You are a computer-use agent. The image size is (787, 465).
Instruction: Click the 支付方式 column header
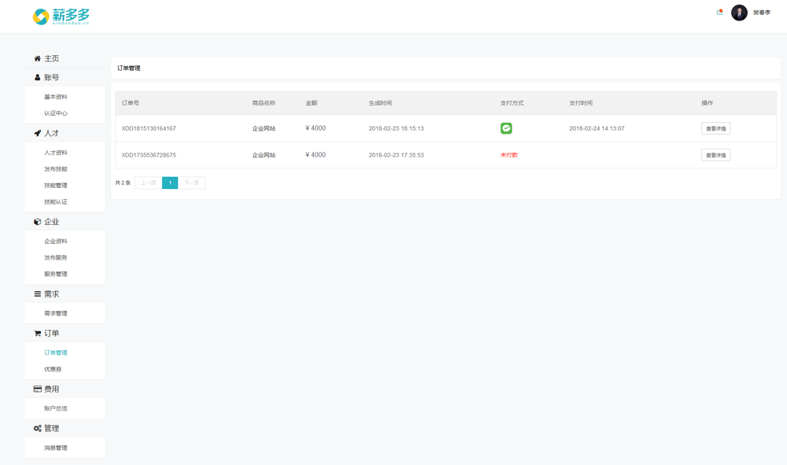coord(512,103)
